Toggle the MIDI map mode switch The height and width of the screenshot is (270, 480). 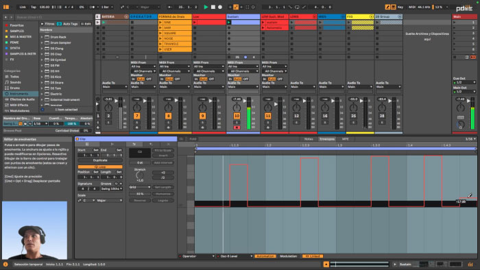pyautogui.click(x=412, y=7)
